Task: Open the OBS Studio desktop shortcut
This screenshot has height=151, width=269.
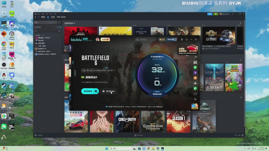Action: point(4,65)
